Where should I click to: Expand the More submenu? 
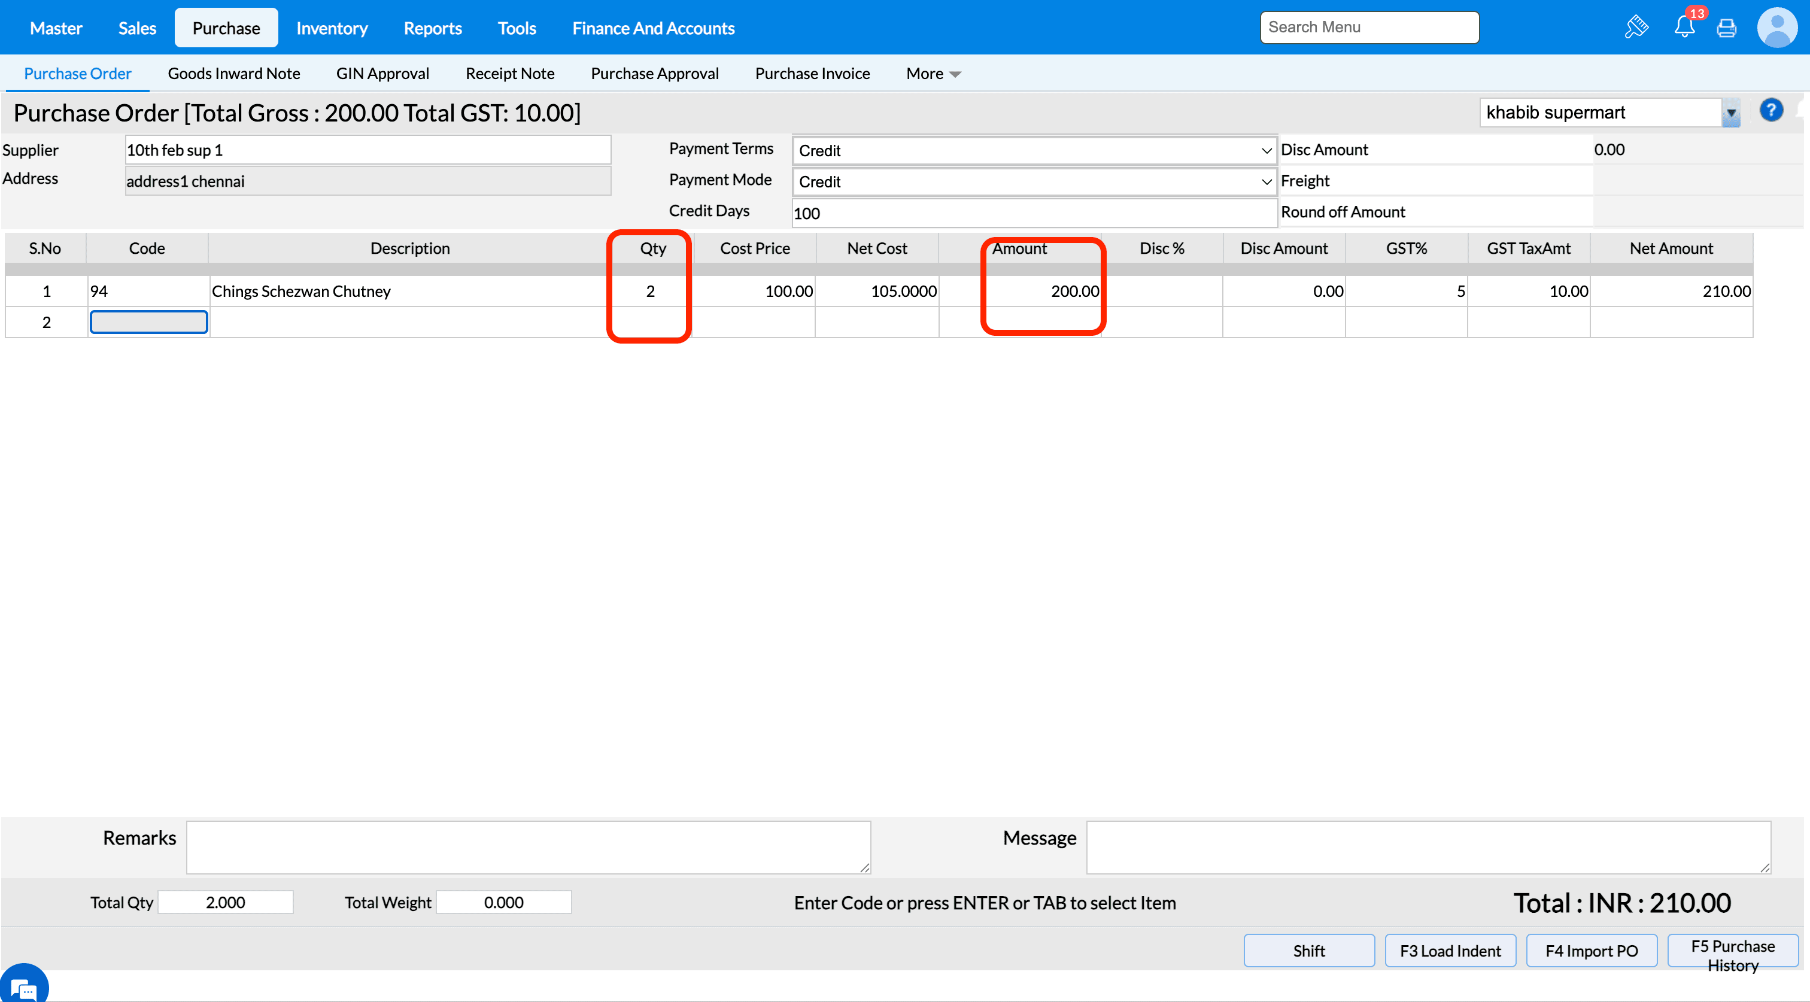click(x=933, y=74)
